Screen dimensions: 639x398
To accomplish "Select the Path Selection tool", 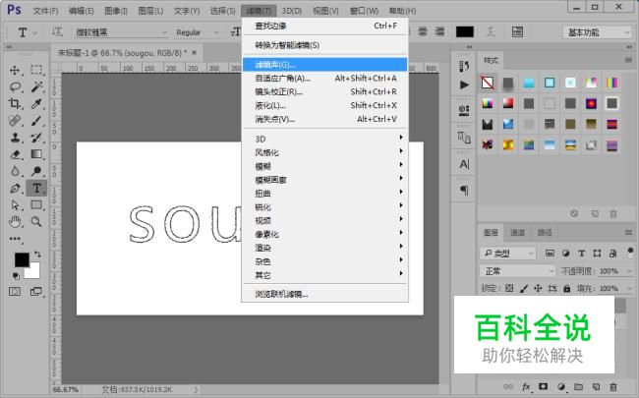I will (15, 205).
